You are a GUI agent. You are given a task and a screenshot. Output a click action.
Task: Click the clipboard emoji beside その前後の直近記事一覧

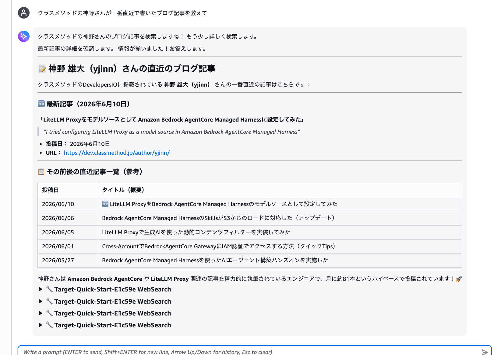click(x=41, y=172)
